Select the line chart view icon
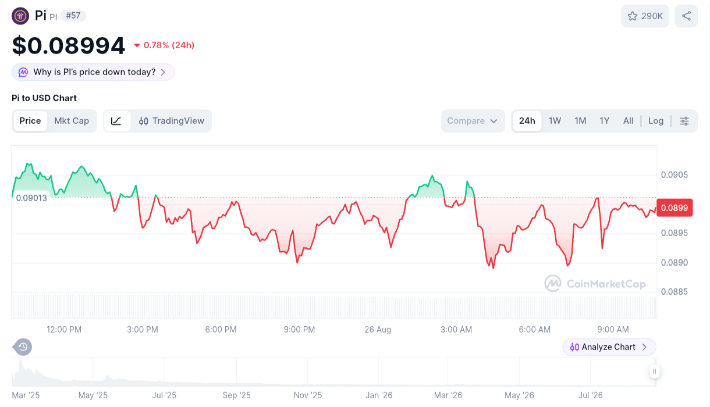710x407 pixels. (x=116, y=121)
